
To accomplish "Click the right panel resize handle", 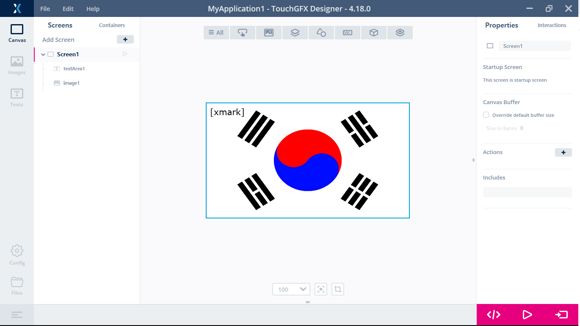I will pyautogui.click(x=473, y=160).
